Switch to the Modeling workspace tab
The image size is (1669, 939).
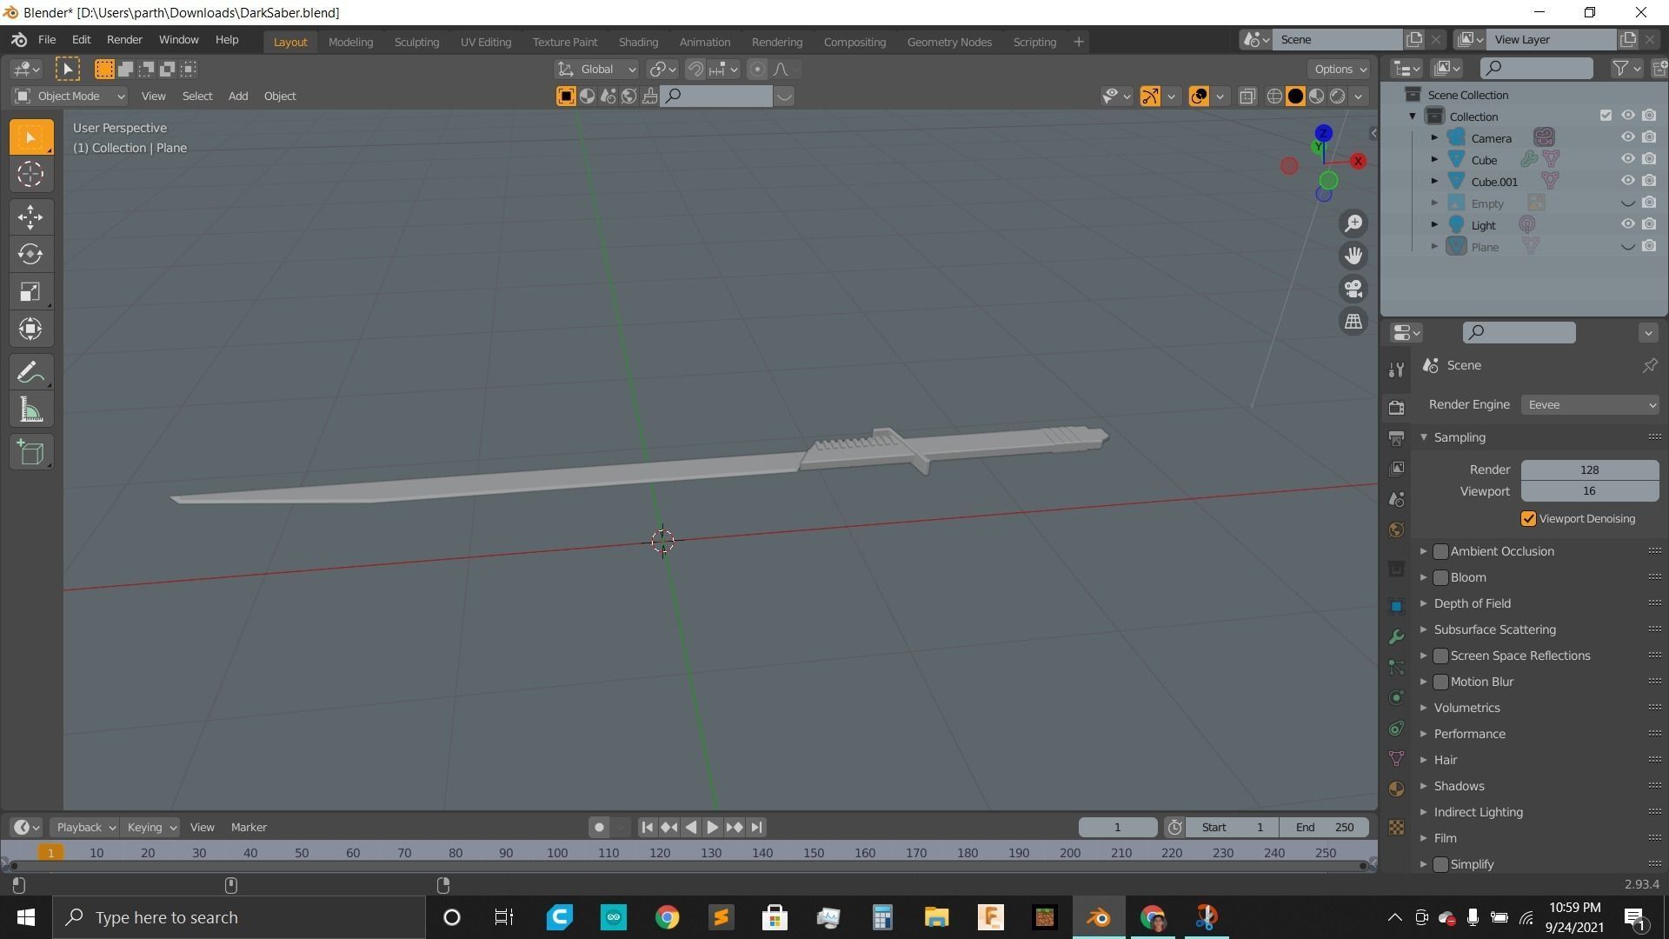350,42
